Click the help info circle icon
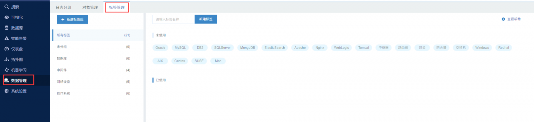The image size is (534, 122). (x=503, y=19)
